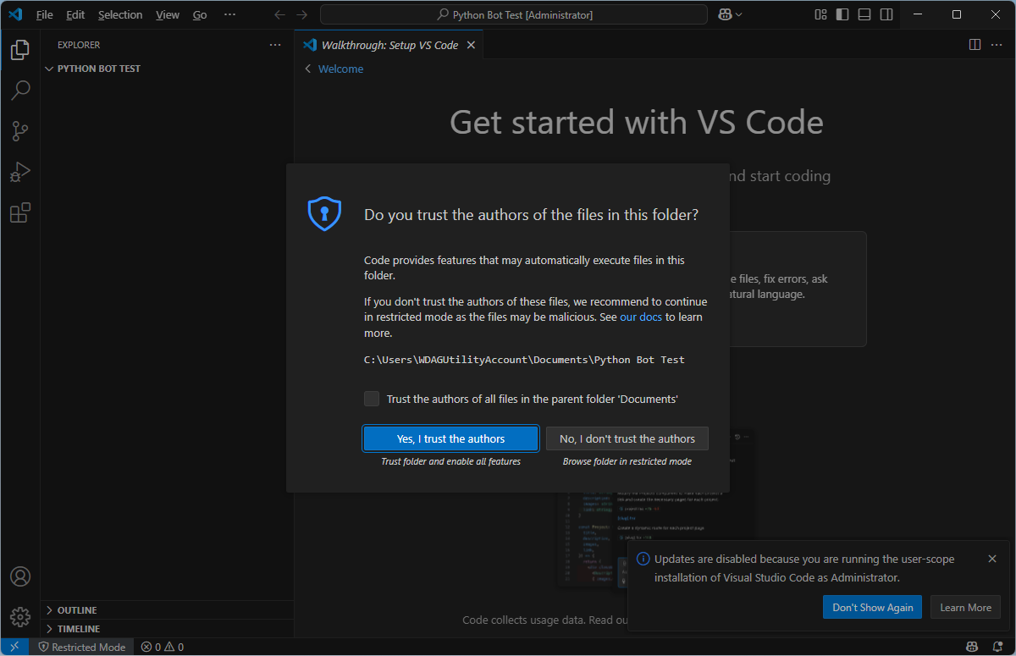Open Explorer Views and More Actions ellipsis
Screen dimensions: 1016x656
pos(275,45)
